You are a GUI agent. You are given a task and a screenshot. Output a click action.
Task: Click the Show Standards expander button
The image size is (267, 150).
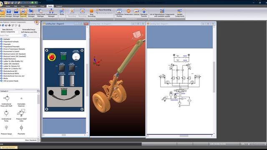coord(38,140)
